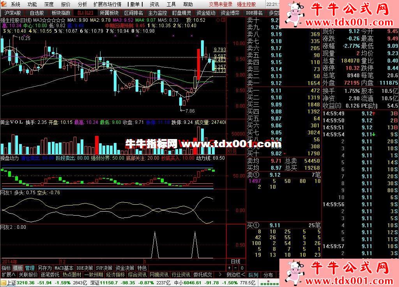Image resolution: width=399 pixels, height=287 pixels.
Task: Open the DDE排名 tab
Action: (254, 13)
